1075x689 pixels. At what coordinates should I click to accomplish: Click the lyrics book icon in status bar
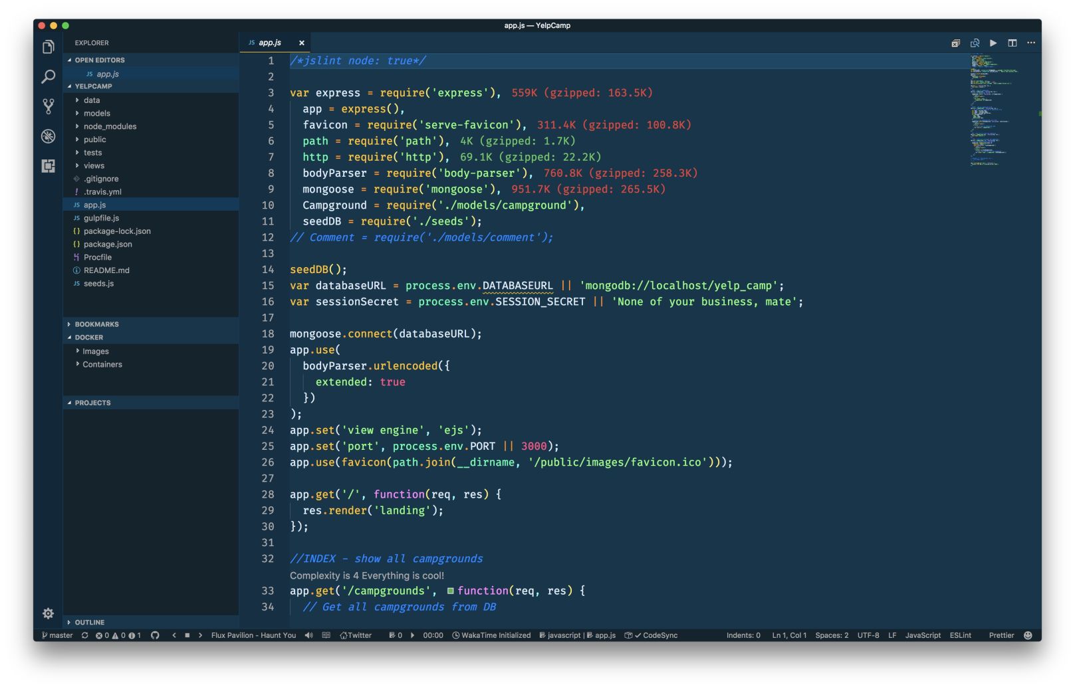(x=326, y=635)
